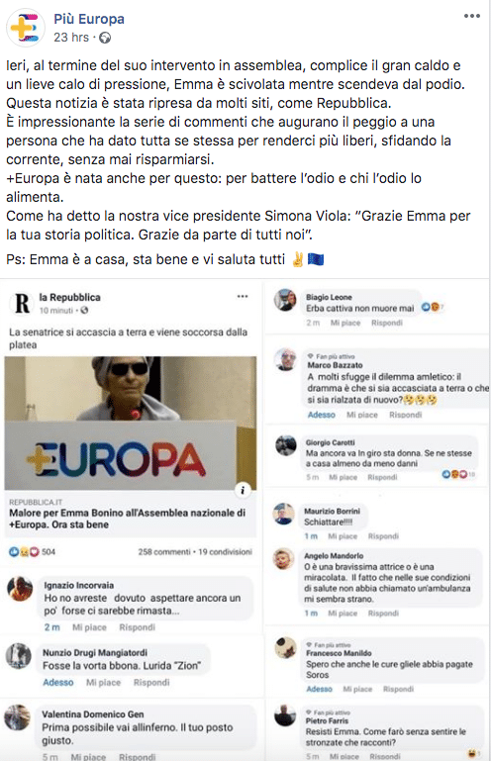Screen dimensions: 491x761
Task: Click Rispondi under Nunzio Drugi Mangiatordi comment
Action: [x=151, y=683]
